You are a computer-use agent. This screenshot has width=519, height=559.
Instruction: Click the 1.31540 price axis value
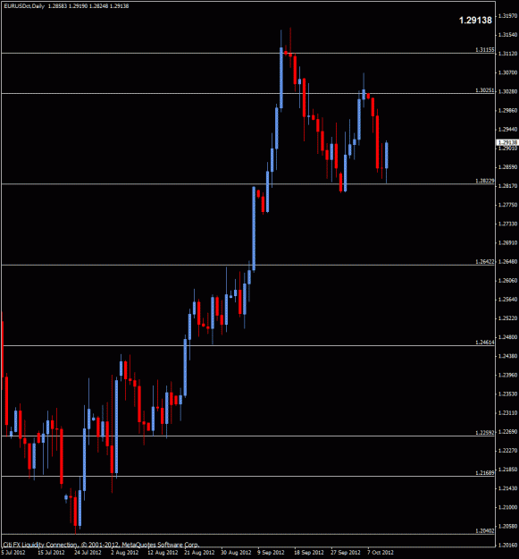pos(507,35)
